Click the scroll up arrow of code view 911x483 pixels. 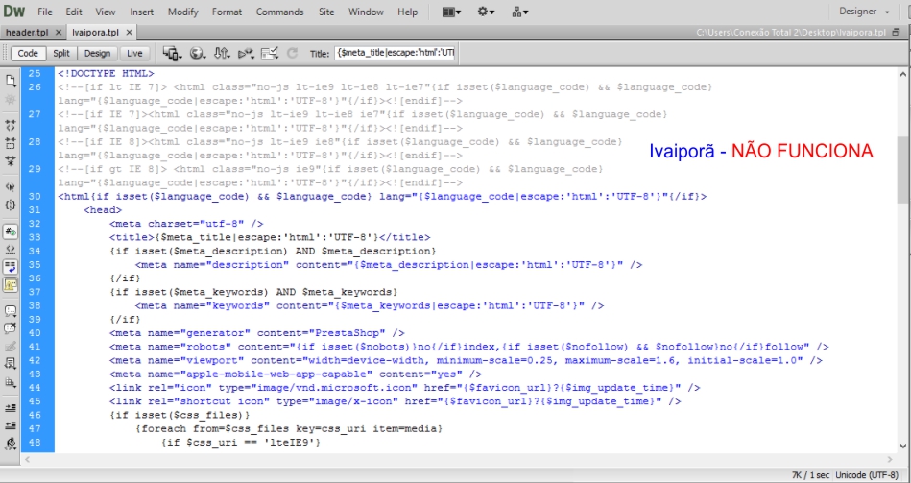pos(903,74)
